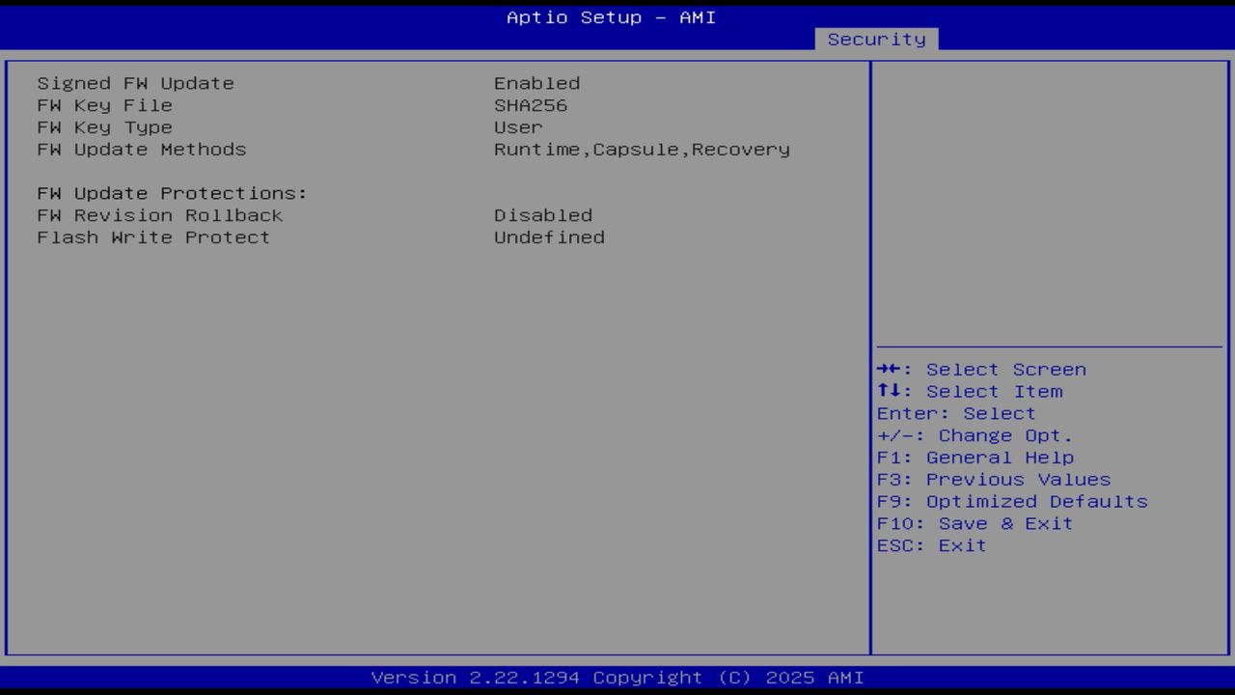Click F1: General Help entry
1235x695 pixels.
975,457
